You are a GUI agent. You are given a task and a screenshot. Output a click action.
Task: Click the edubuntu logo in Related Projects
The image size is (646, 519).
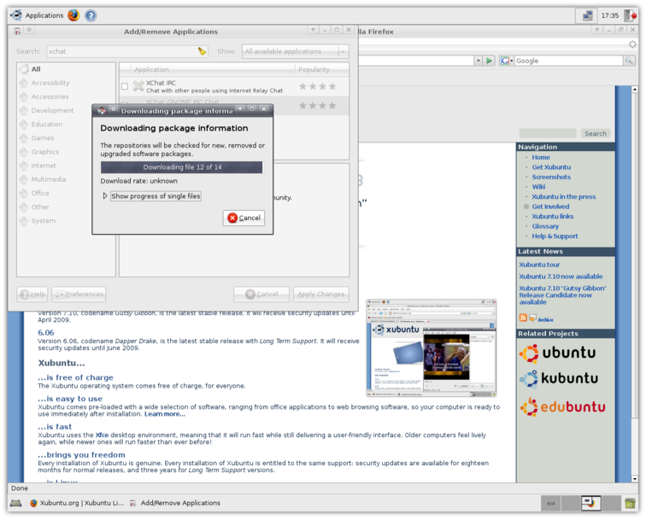(x=562, y=407)
